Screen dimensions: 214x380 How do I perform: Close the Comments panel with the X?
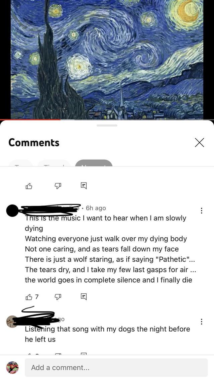[x=200, y=142]
